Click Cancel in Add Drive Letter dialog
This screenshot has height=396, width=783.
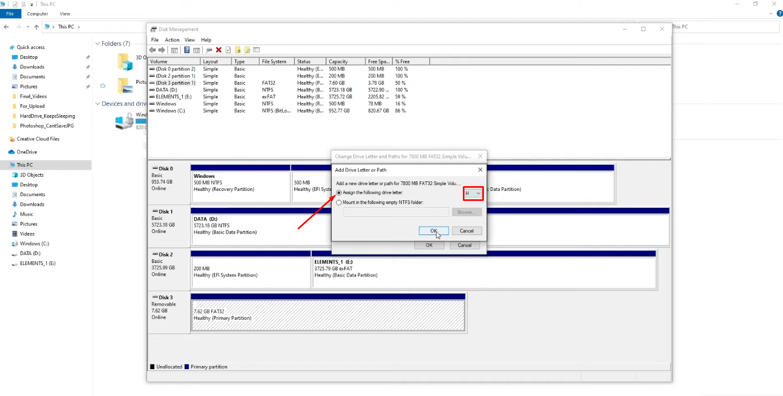coord(467,231)
